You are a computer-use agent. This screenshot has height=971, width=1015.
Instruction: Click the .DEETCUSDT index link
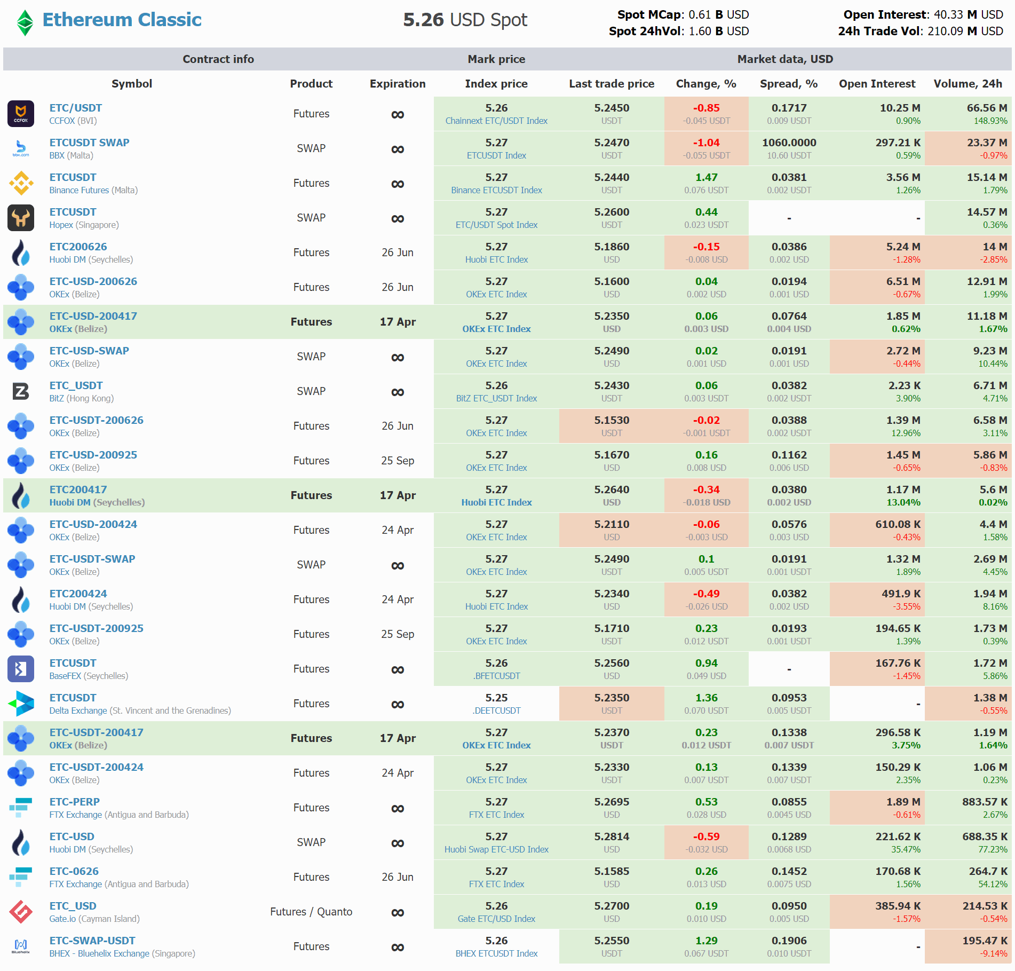496,711
